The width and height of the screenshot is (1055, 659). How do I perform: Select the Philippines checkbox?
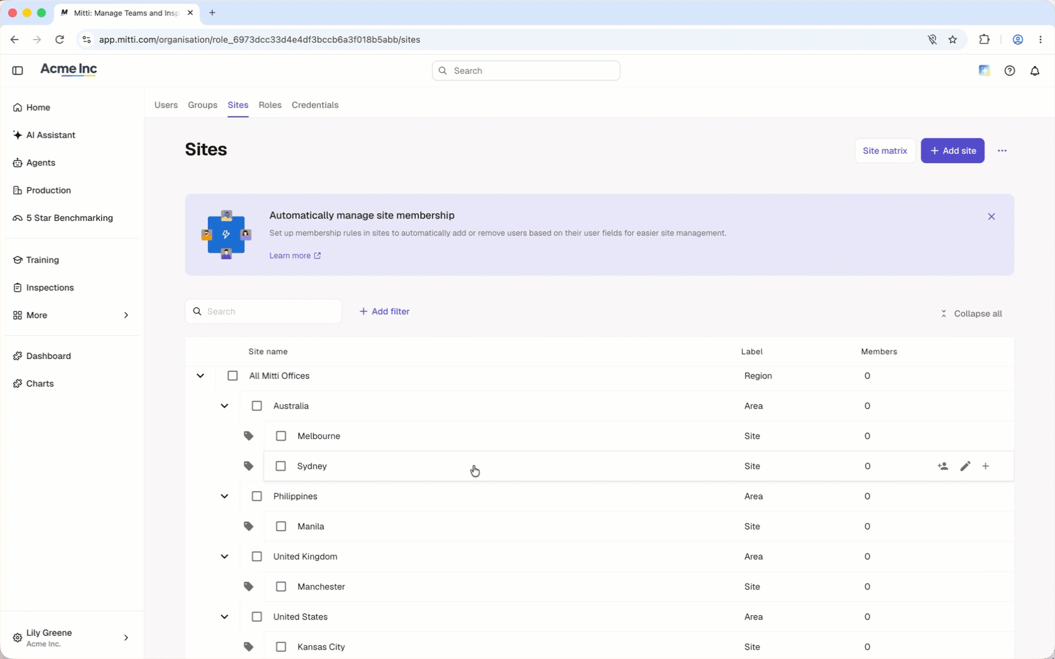click(257, 496)
